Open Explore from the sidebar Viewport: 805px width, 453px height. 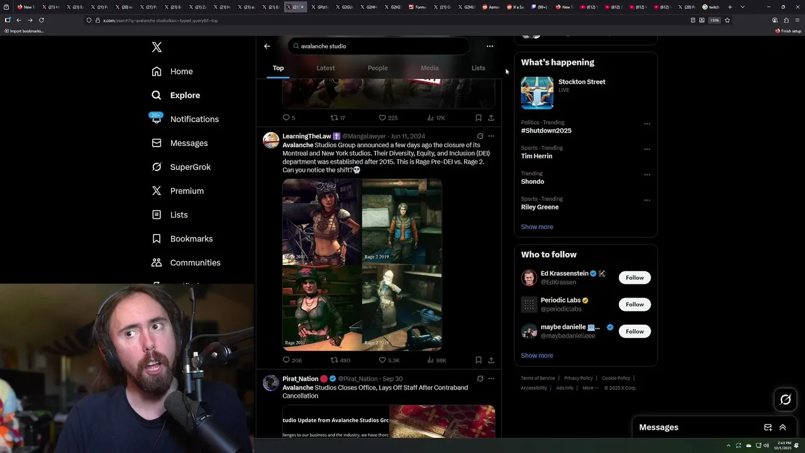coord(175,95)
